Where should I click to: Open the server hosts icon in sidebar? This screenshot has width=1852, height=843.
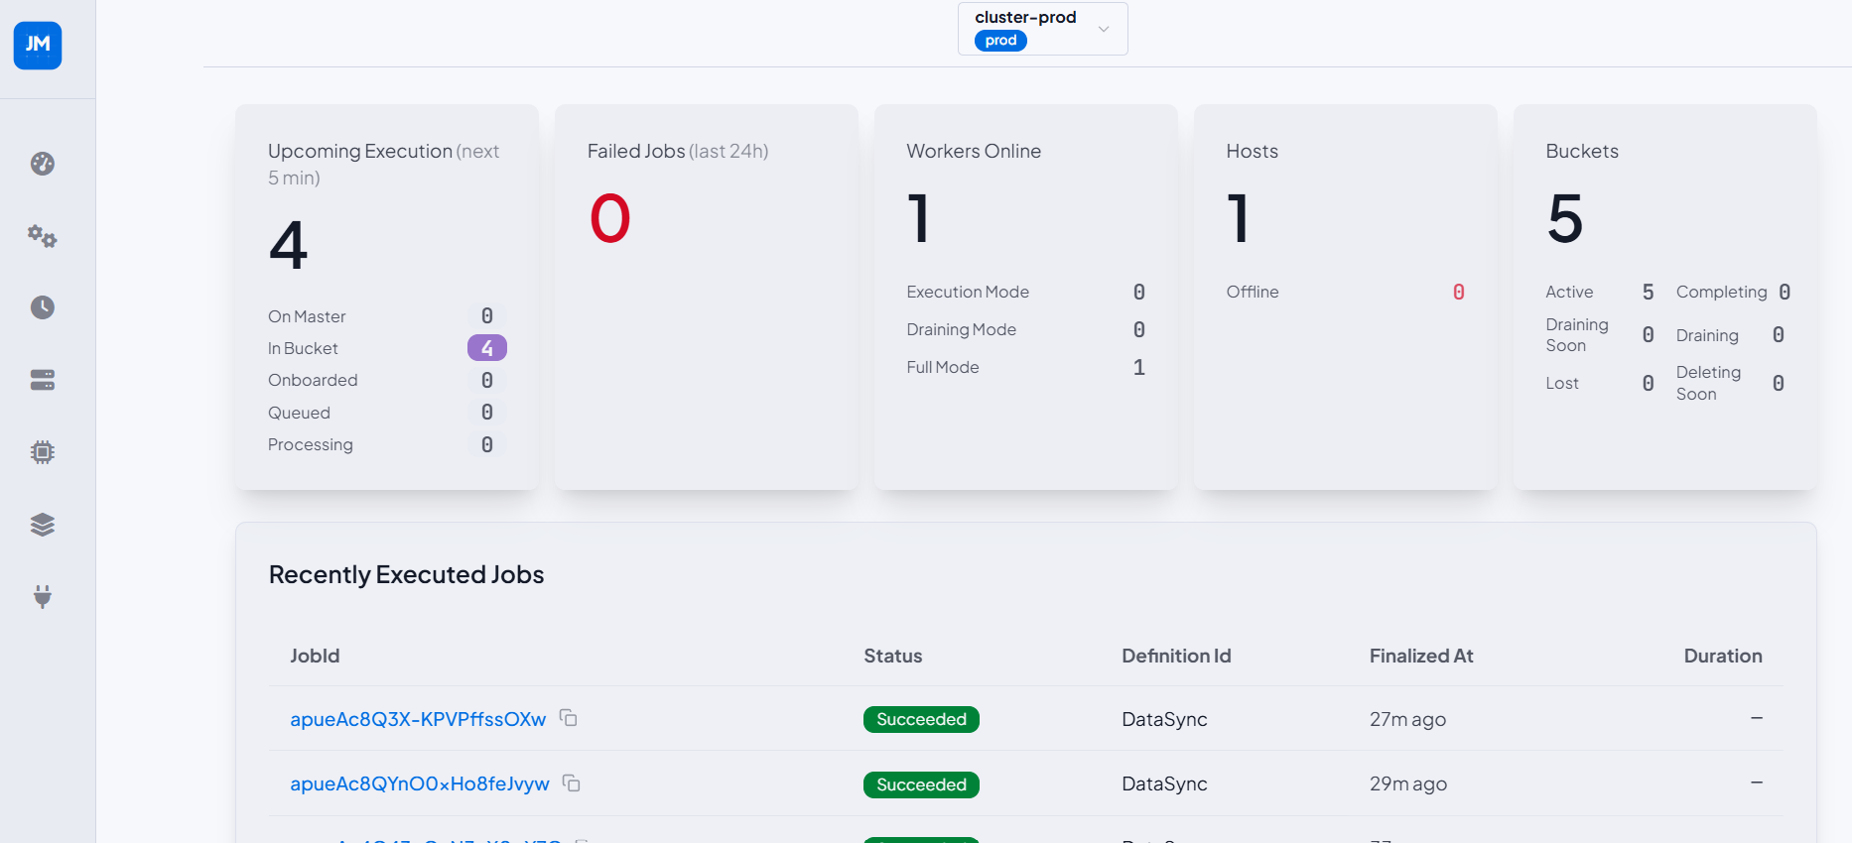[43, 380]
